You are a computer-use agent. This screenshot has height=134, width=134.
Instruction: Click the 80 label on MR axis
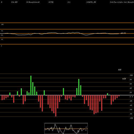[x=131, y=80]
